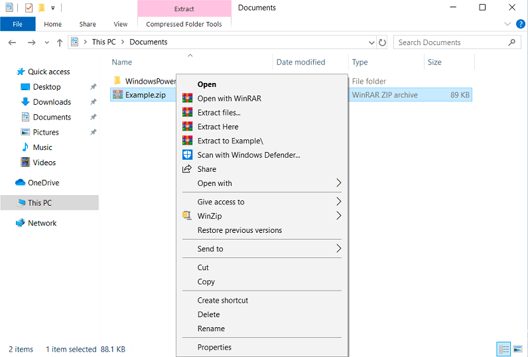Viewport: 528px width, 357px height.
Task: Expand the Give access to submenu
Action: click(338, 202)
